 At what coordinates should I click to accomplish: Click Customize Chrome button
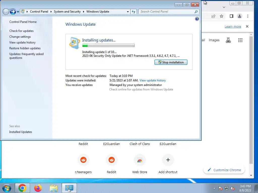coord(224,170)
